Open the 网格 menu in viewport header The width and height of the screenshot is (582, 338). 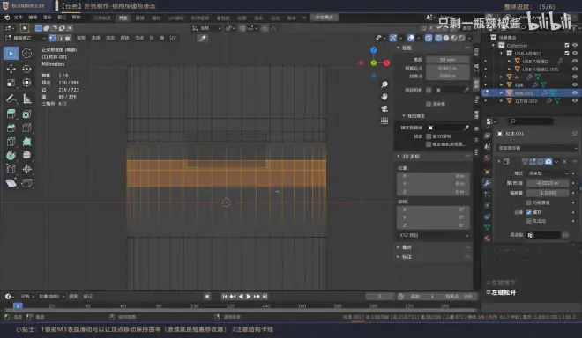tap(124, 38)
